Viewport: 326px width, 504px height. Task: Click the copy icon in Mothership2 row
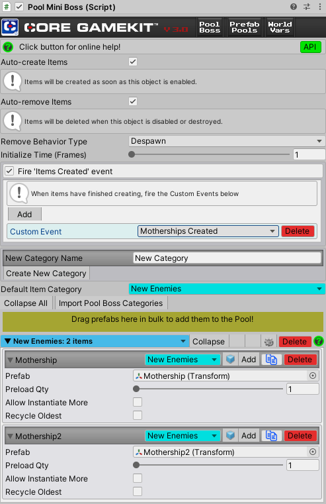(x=271, y=436)
